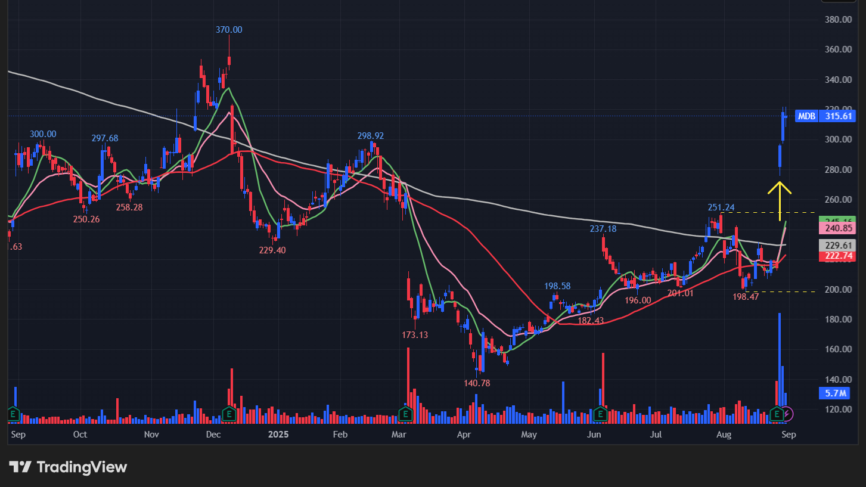Click the 370.00 high price label
Screen dimensions: 866x487
[229, 29]
